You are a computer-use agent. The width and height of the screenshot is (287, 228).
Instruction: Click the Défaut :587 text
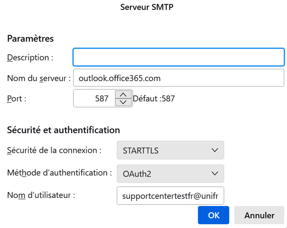point(154,98)
